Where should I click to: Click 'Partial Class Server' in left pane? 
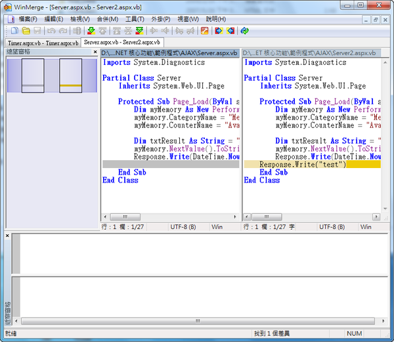[141, 78]
